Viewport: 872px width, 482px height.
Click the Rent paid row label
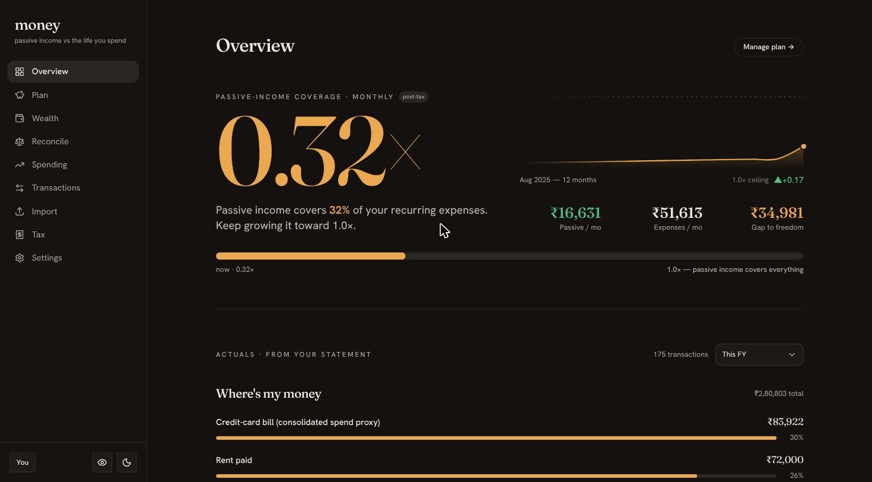[234, 460]
